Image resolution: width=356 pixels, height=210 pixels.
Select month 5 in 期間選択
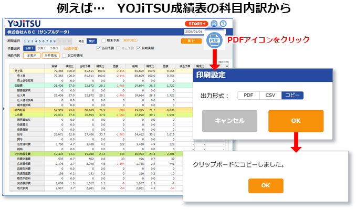[39, 41]
